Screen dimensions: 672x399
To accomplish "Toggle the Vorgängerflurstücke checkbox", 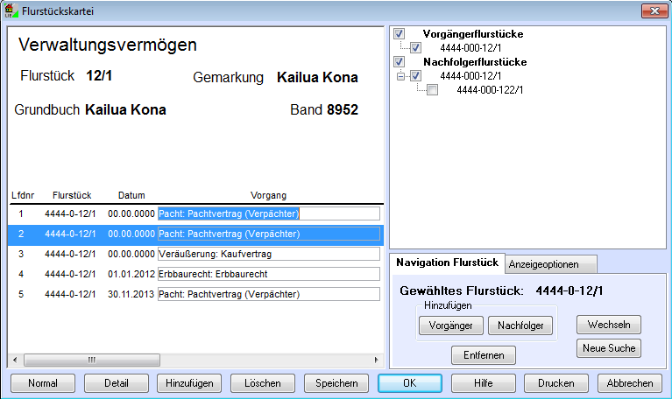I will coord(400,34).
